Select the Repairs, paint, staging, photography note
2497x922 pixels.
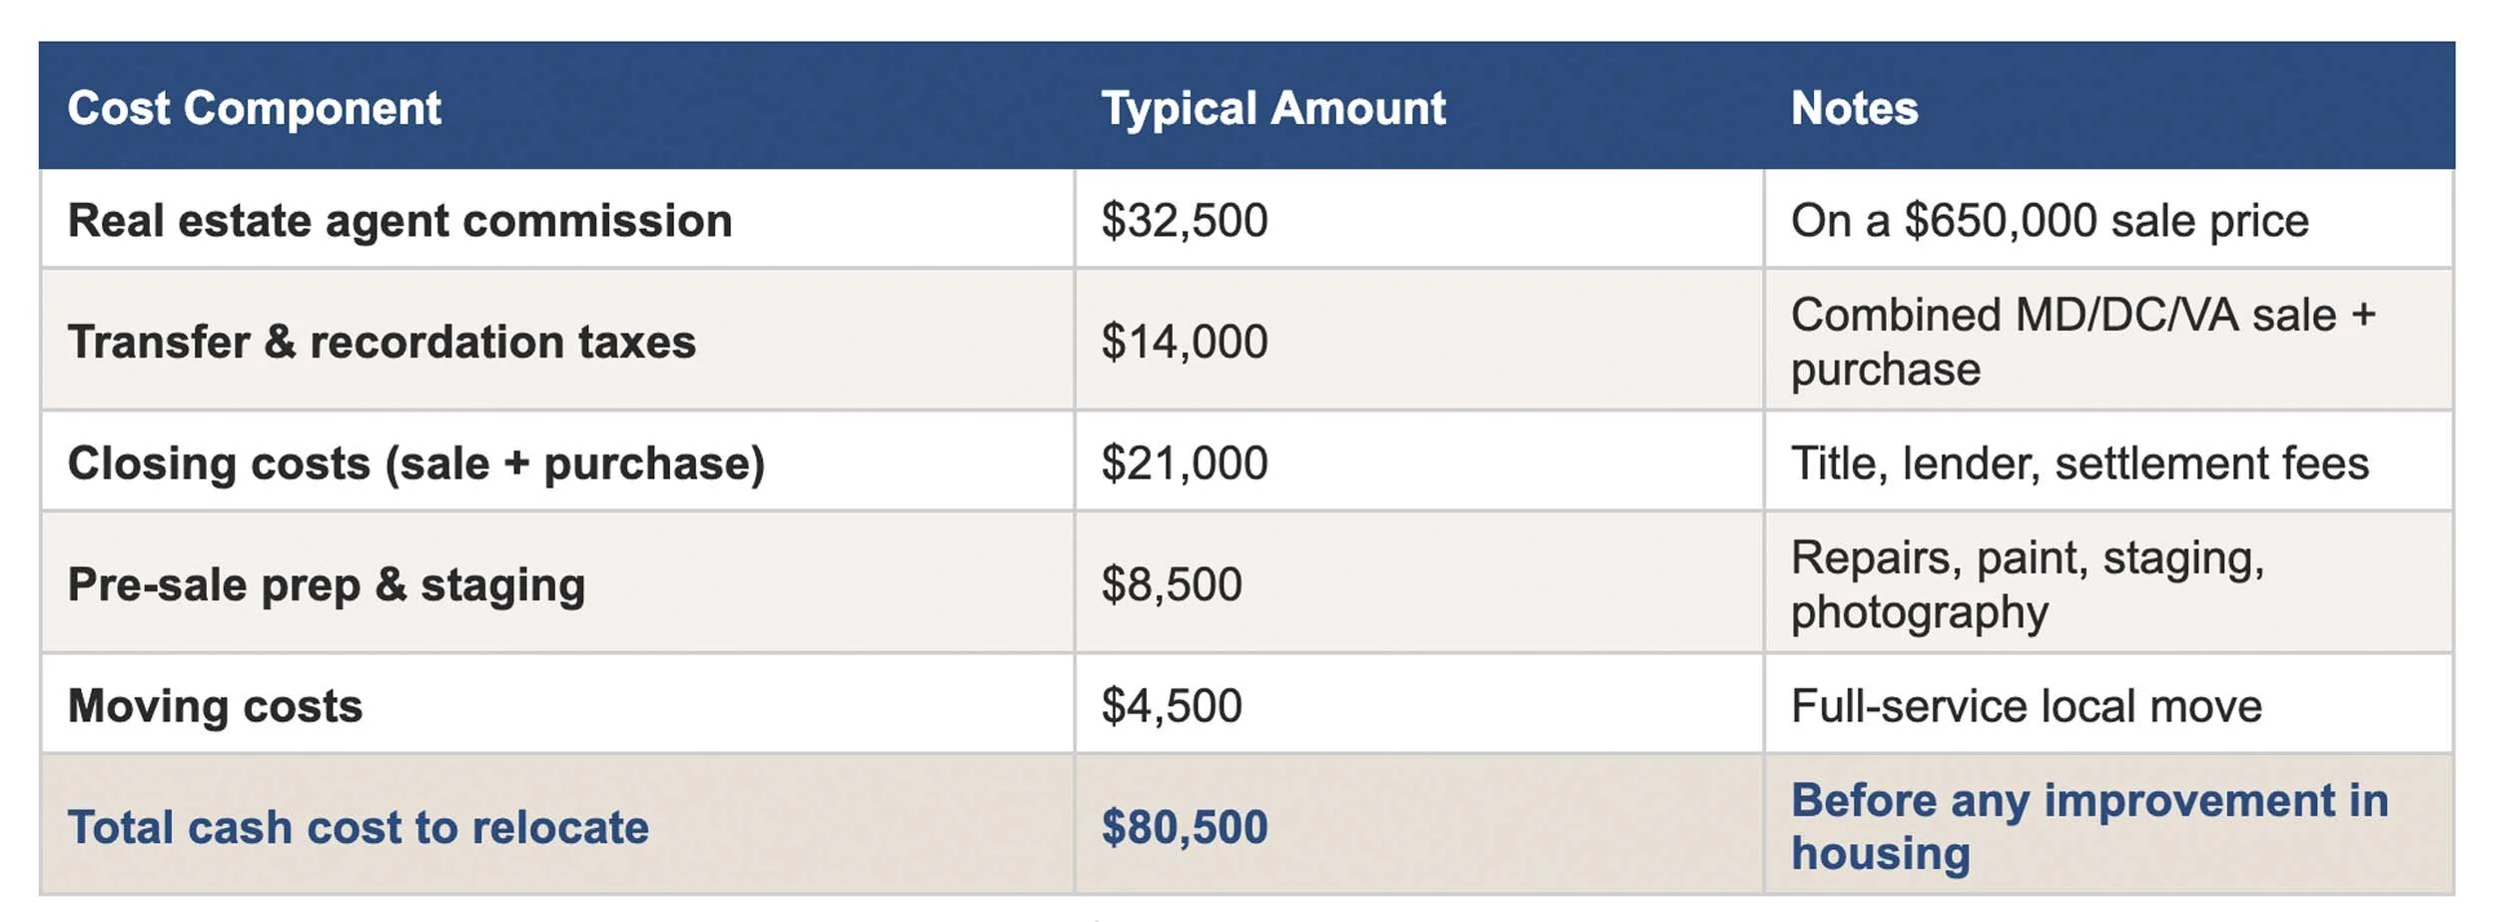coord(2028,584)
